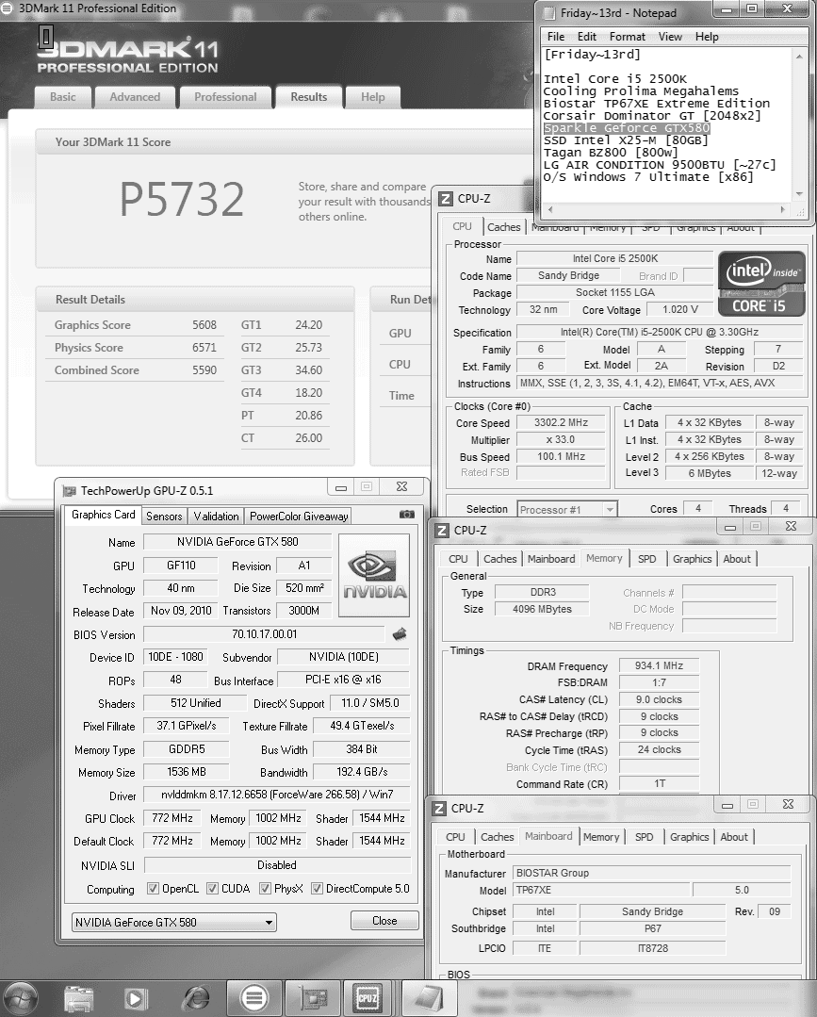817x1017 pixels.
Task: Click the Core Speed value 3302.2 MHz
Action: (561, 423)
